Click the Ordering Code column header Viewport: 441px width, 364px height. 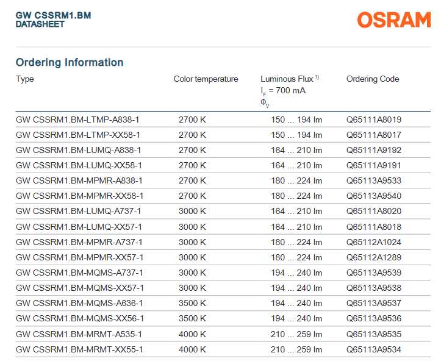(x=373, y=79)
